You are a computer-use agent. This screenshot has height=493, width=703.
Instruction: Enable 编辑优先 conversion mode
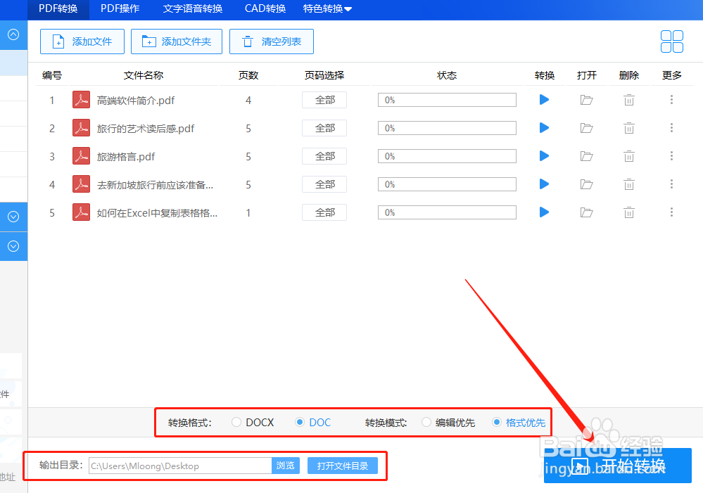tap(426, 422)
